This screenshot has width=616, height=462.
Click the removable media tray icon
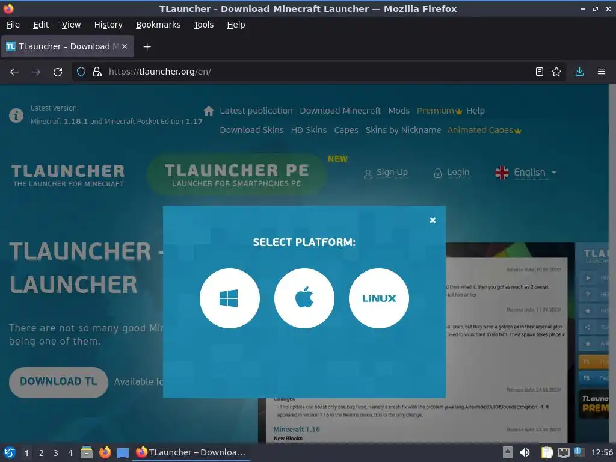coord(508,452)
